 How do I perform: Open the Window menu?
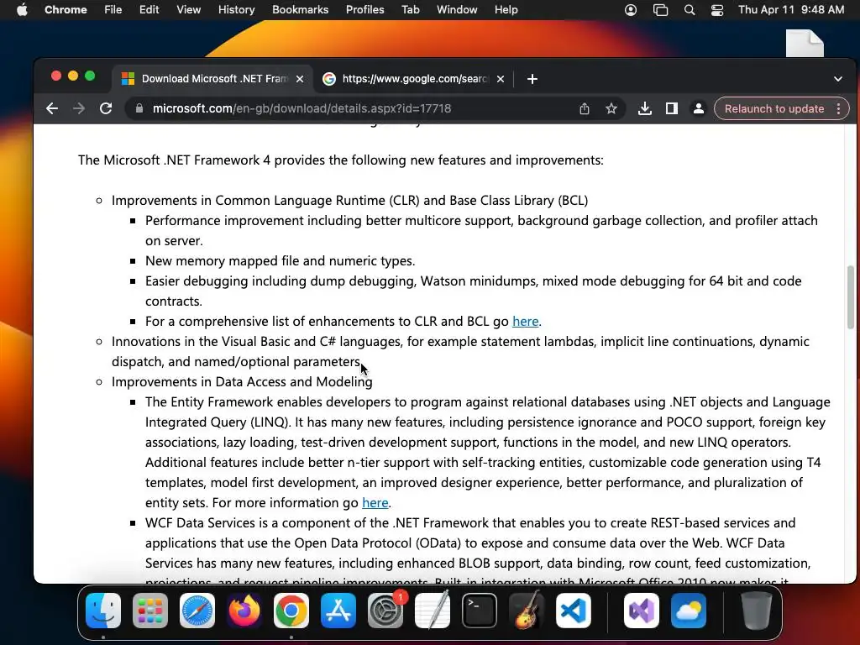click(457, 10)
